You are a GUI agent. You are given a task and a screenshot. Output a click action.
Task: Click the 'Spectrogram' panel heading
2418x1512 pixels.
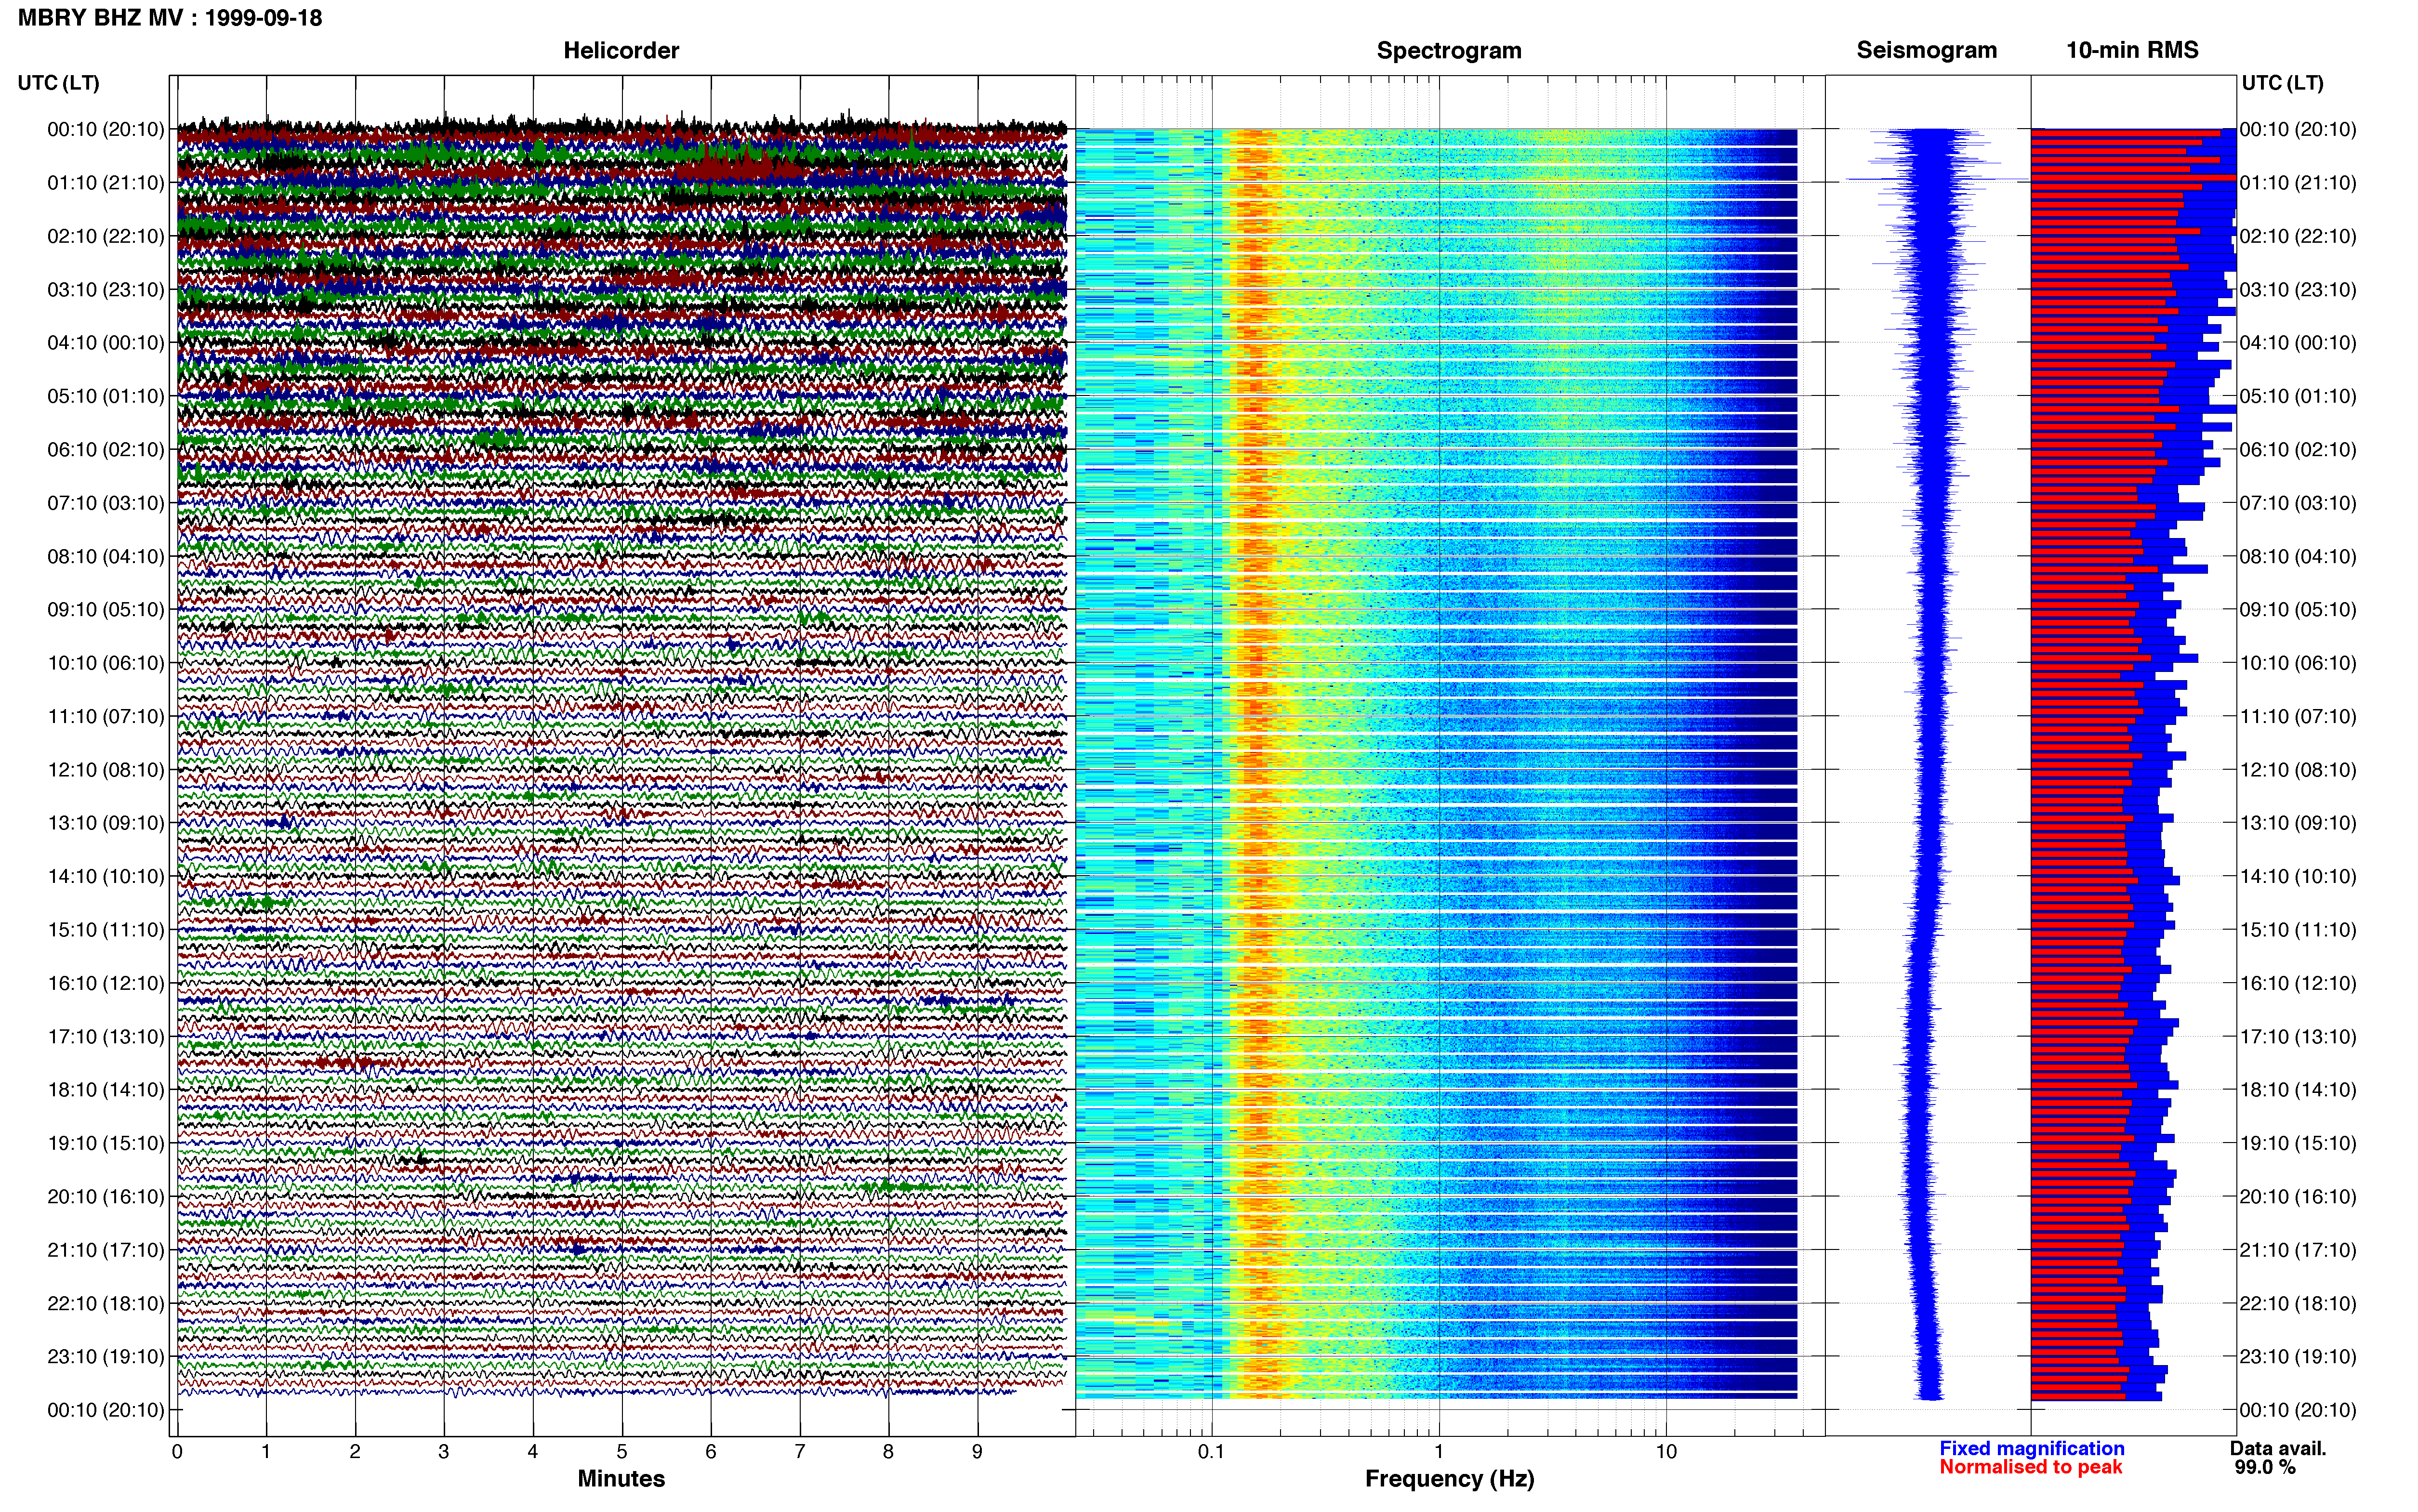coord(1449,51)
